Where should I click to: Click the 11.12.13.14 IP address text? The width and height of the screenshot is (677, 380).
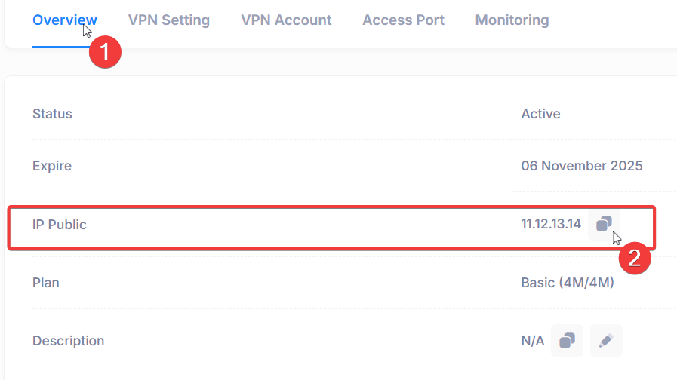point(551,224)
